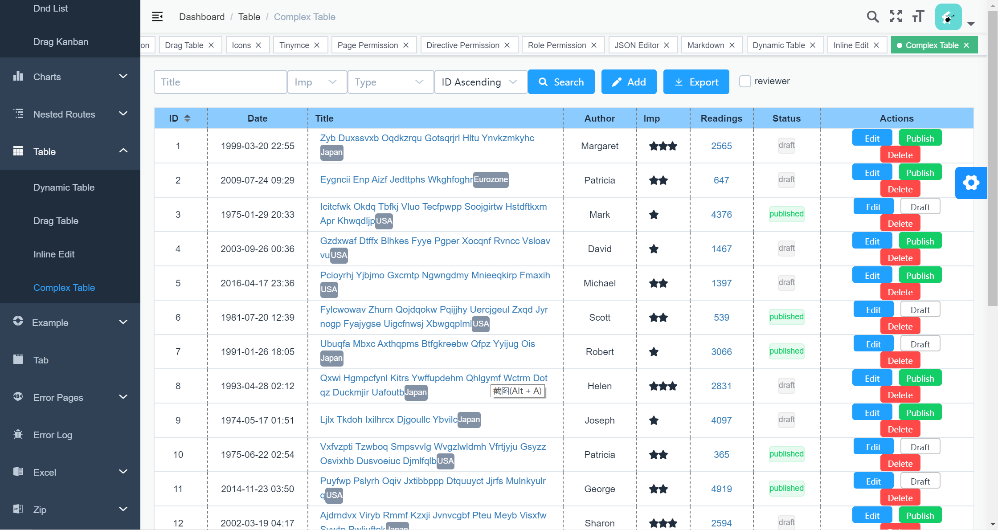Click the Error Log bug icon
Screen dimensions: 998x530
point(18,434)
